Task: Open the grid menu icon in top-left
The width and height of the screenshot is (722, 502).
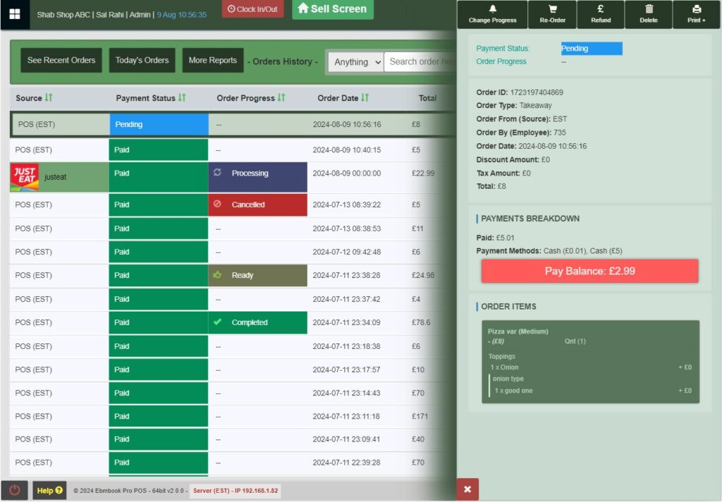Action: (15, 14)
